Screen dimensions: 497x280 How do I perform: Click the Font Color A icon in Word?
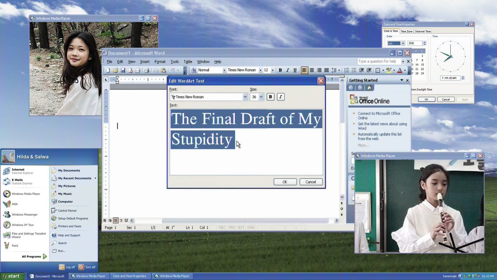coord(400,70)
